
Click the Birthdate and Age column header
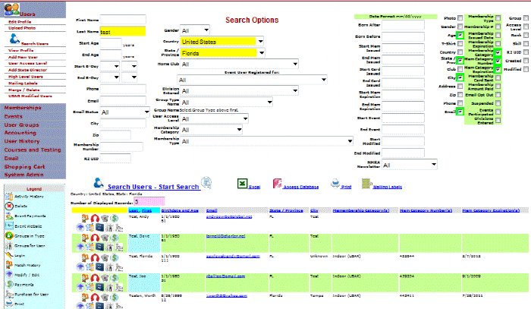[180, 210]
